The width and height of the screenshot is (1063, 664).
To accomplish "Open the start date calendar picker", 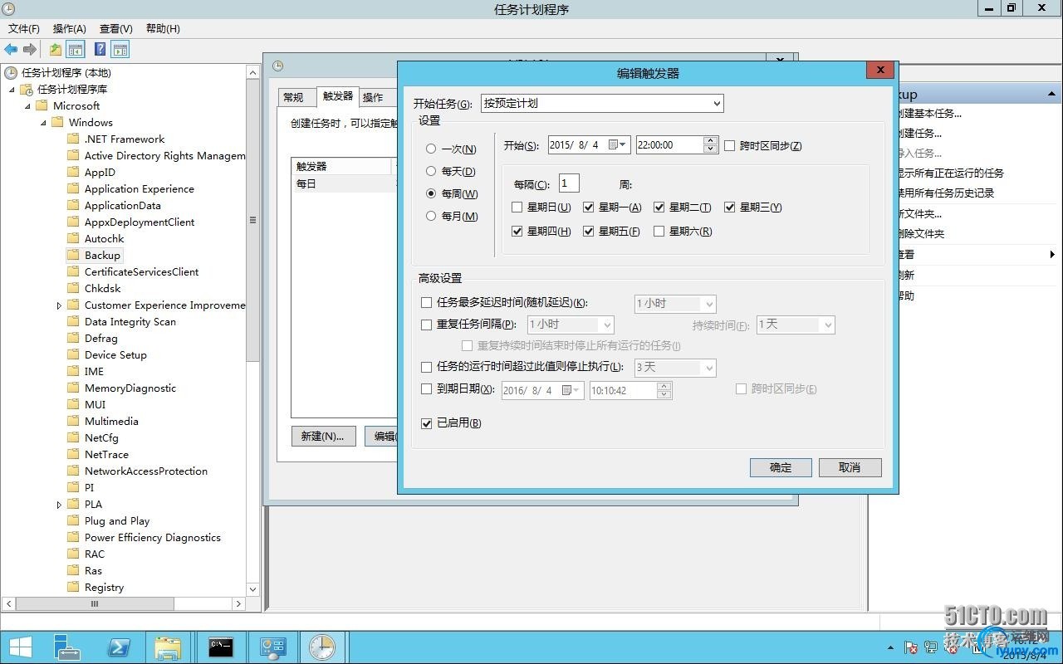I will [619, 144].
